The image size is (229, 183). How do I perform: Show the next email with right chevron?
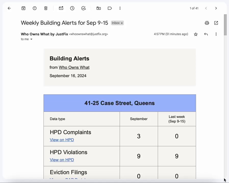coord(216,8)
